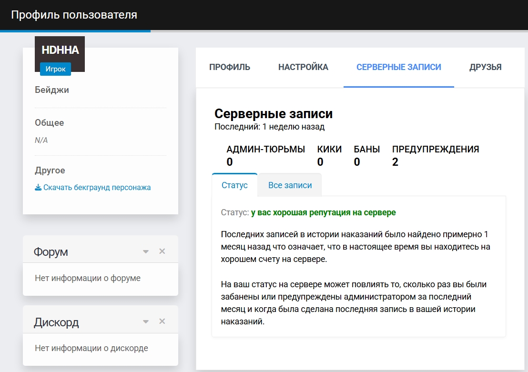Click the HDHHA avatar image
Viewport: 528px width, 372px height.
click(x=60, y=50)
